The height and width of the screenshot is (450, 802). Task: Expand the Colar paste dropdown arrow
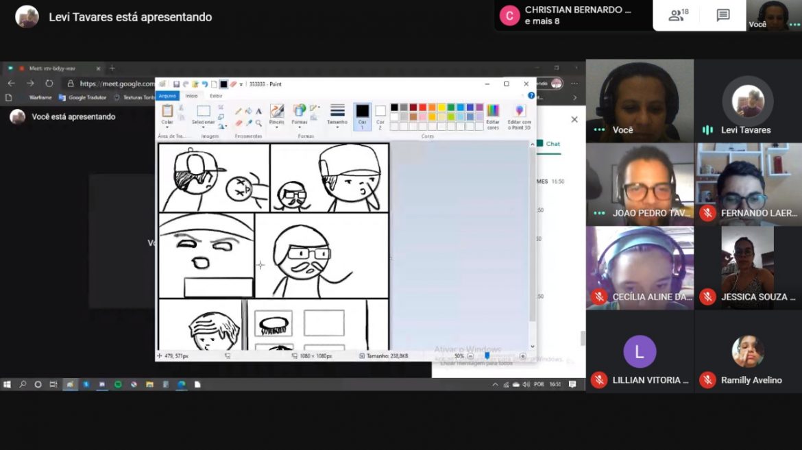(167, 127)
